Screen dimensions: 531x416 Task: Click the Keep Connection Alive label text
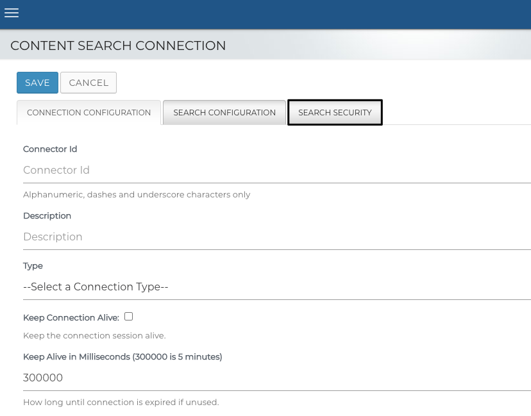[71, 318]
